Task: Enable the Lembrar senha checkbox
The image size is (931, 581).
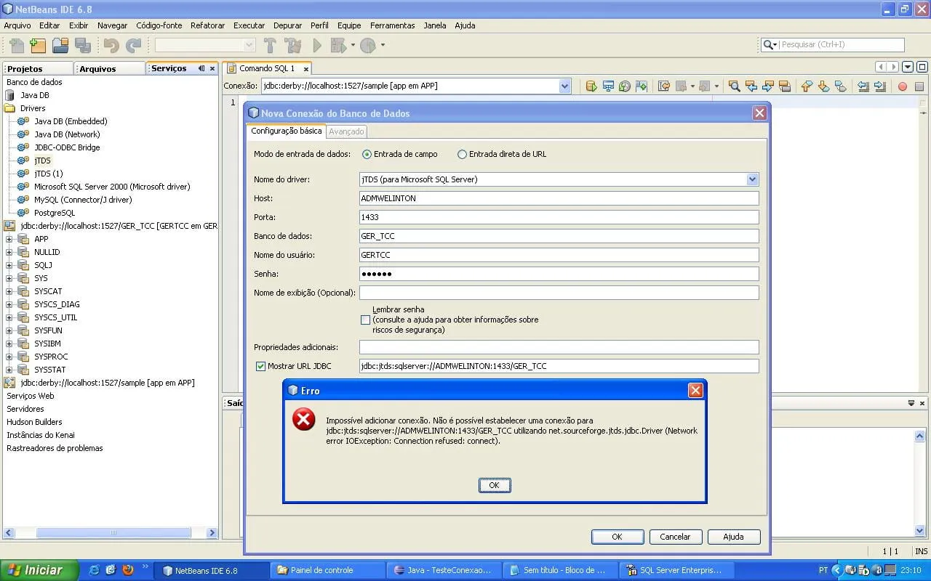Action: (x=365, y=320)
